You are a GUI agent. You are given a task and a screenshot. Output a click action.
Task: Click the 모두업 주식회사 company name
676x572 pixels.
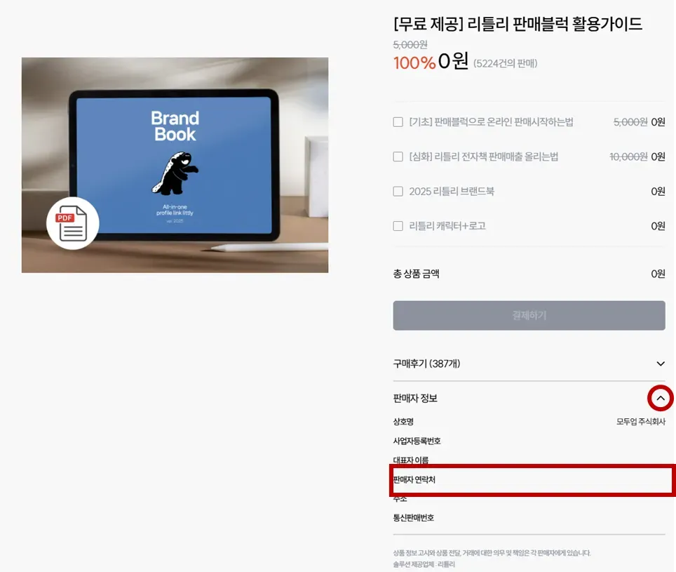click(x=641, y=421)
